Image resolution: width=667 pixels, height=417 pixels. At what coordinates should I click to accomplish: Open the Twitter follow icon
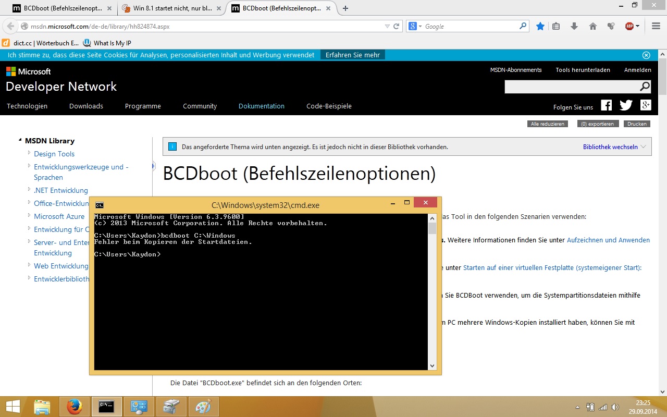click(626, 105)
